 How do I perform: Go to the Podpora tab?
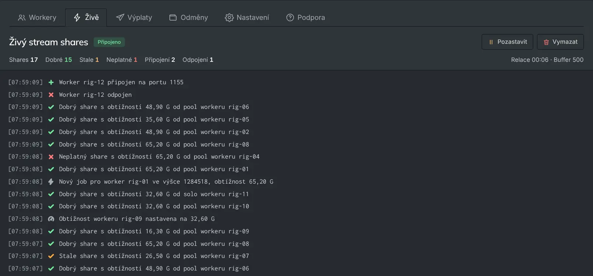[306, 18]
